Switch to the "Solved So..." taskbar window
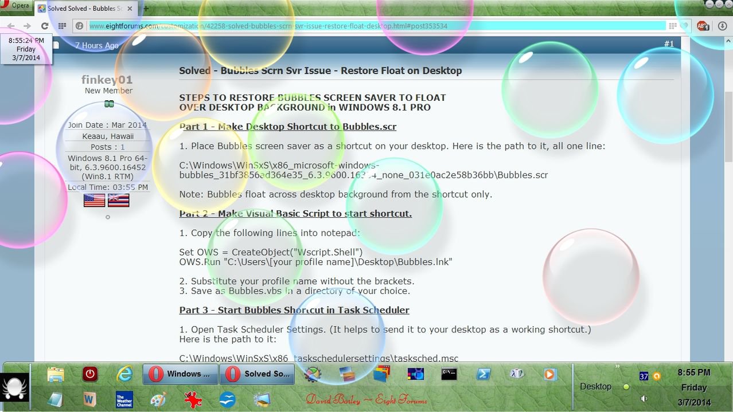Image resolution: width=733 pixels, height=412 pixels. (x=258, y=374)
